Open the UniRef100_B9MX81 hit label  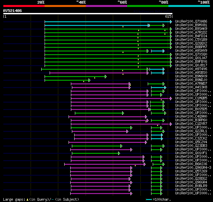(x=191, y=25)
